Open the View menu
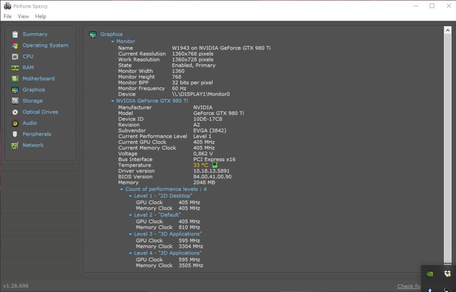Screen dimensions: 456x292 click(x=23, y=17)
